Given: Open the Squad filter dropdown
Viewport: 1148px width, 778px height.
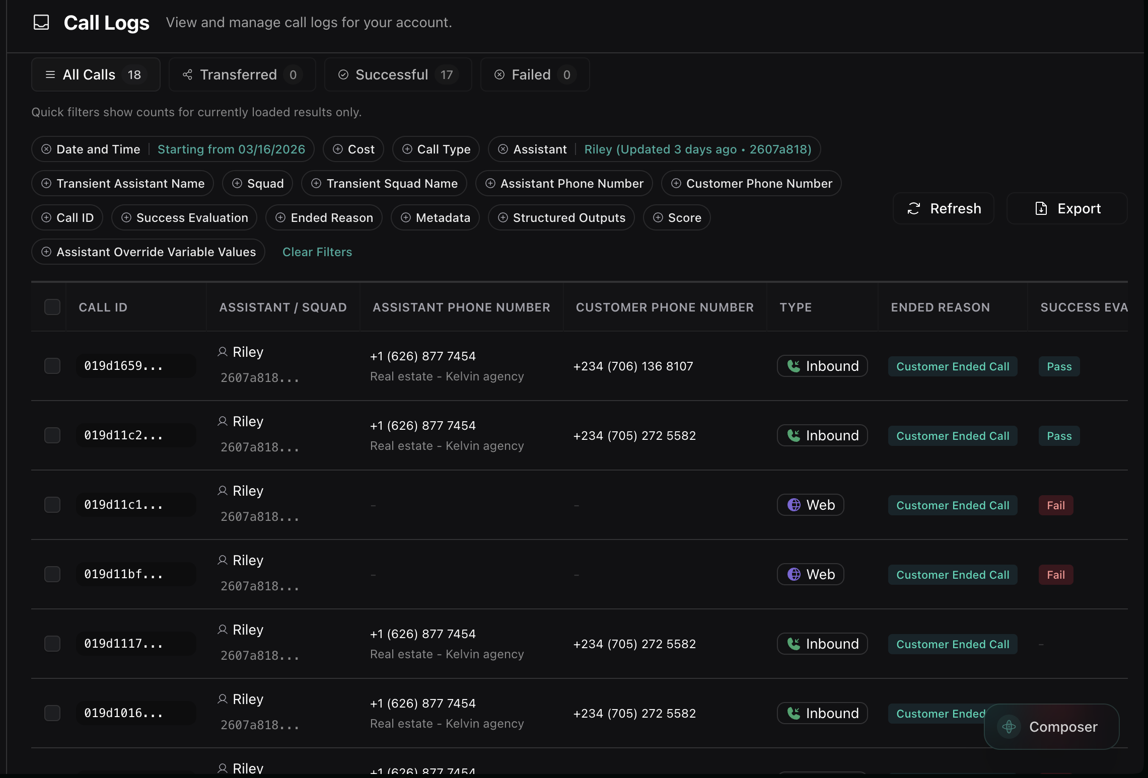Looking at the screenshot, I should tap(258, 184).
